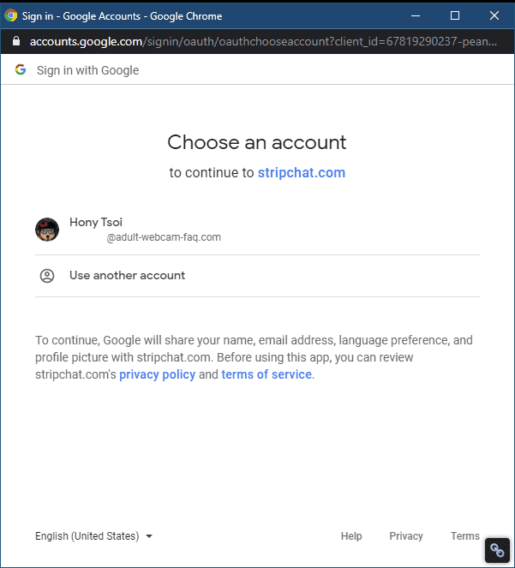Click Hony Tsoi's profile avatar

point(47,230)
